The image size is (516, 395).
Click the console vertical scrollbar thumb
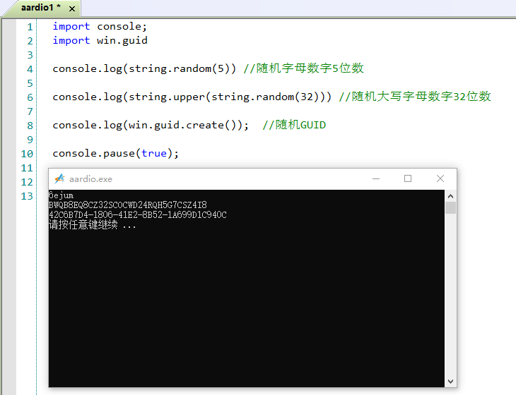pos(450,208)
